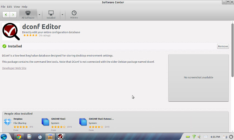
Task: Open the GNOME Shell Extensi... package entry
Action: 97,124
